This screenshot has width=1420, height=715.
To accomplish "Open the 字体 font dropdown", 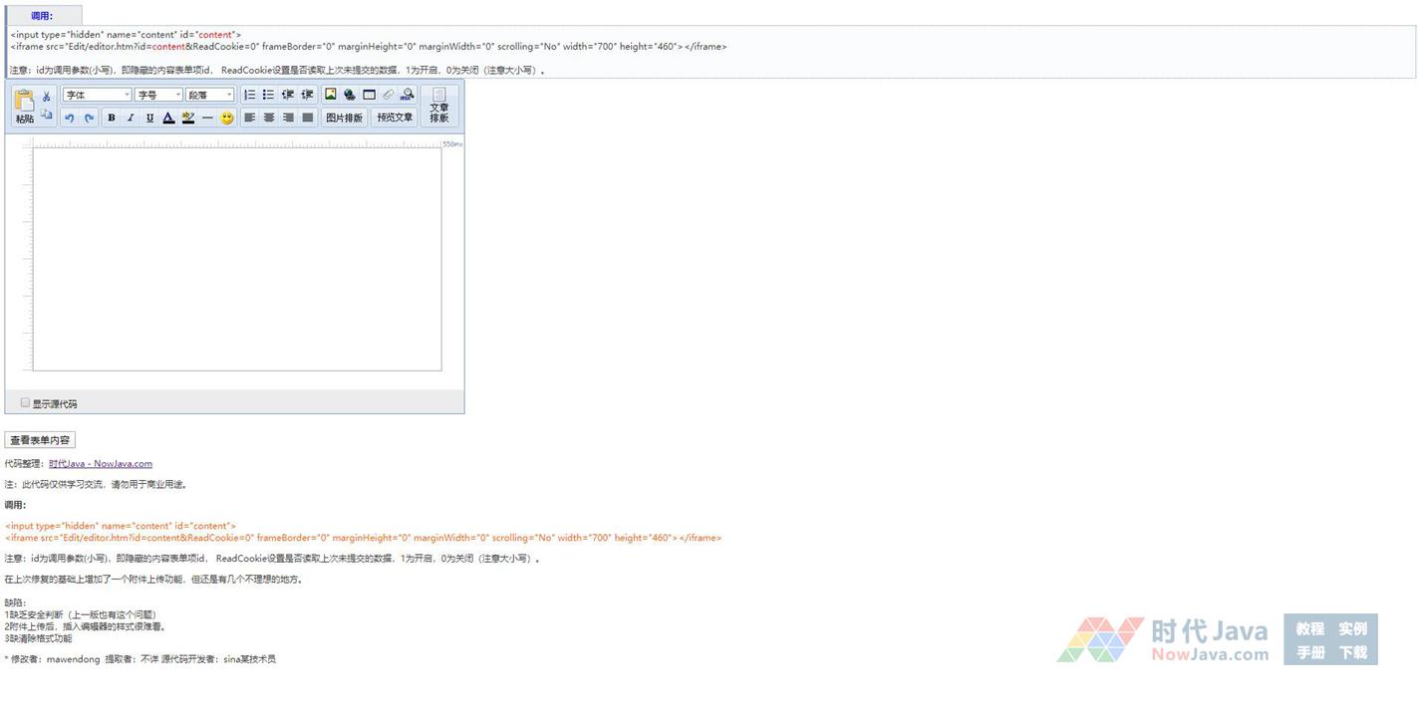I will click(97, 95).
